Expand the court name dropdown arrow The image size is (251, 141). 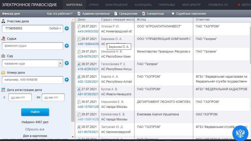(x=60, y=64)
